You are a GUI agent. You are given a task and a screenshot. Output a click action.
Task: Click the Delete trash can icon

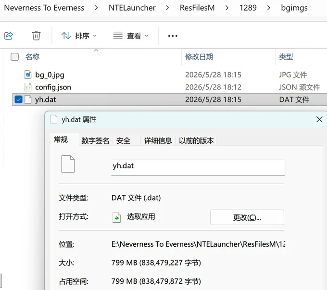coord(36,36)
